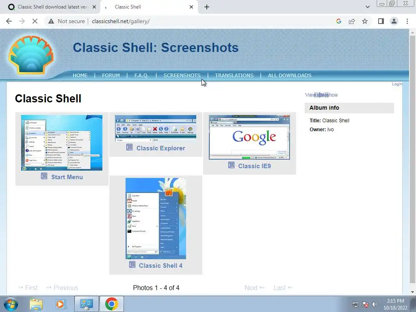416x312 pixels.
Task: Click the volume speaker tray icon
Action: [x=375, y=304]
